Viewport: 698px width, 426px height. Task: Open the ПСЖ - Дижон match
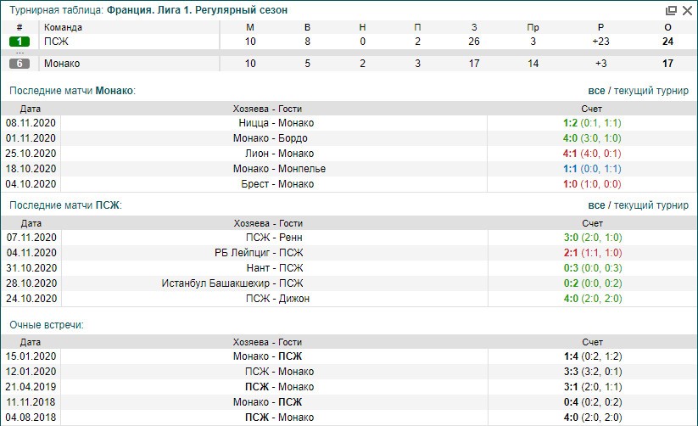277,299
